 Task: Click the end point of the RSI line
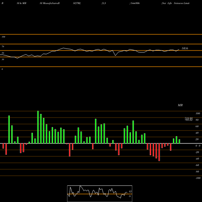(179, 49)
